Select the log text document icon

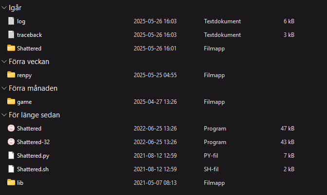[11, 21]
